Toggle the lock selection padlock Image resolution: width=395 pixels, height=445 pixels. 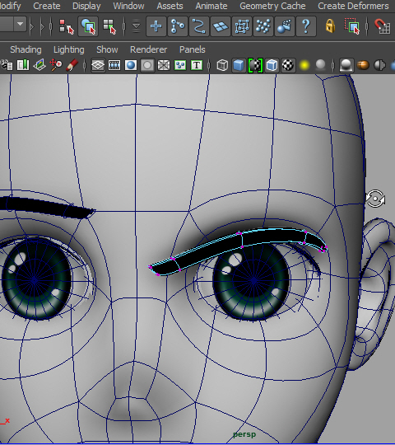(330, 26)
